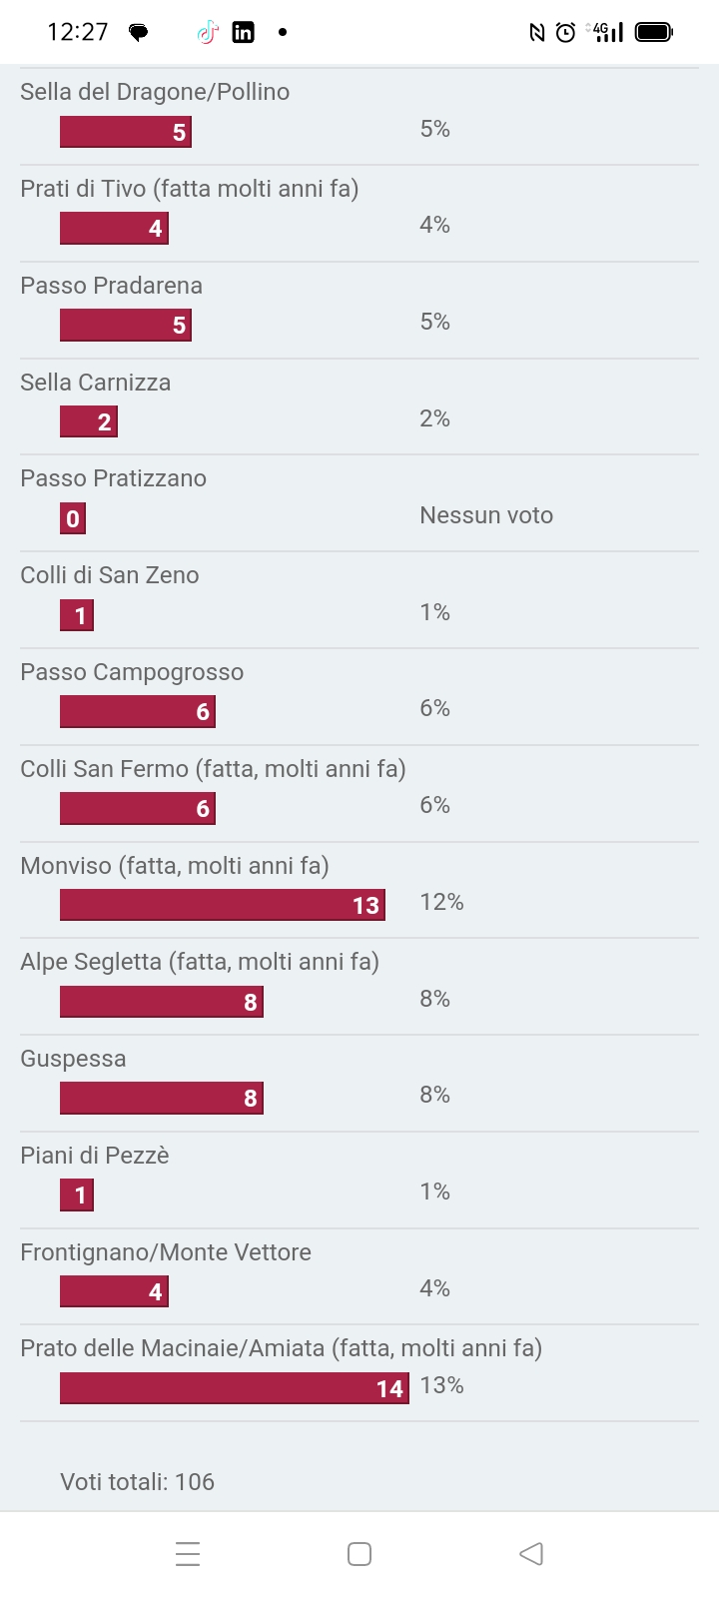The height and width of the screenshot is (1598, 719).
Task: Go back with the triangle navigation button
Action: pos(531,1554)
